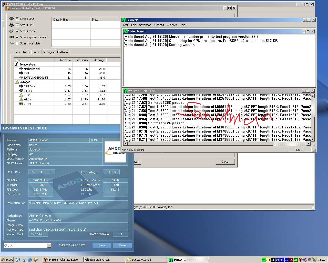Switch to EVEREST CPUID taskbar button
The width and height of the screenshot is (328, 263).
[105, 260]
